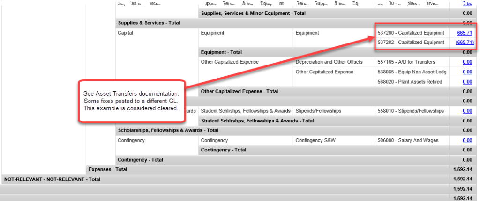Select the Supplies & Services - Total row
The height and width of the screenshot is (201, 480).
[149, 22]
